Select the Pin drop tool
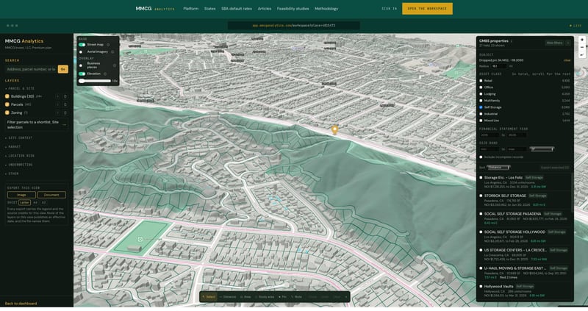The width and height of the screenshot is (588, 311). pyautogui.click(x=282, y=297)
